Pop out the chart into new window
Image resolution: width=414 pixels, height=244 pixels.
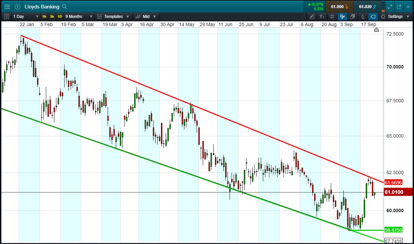(x=399, y=6)
